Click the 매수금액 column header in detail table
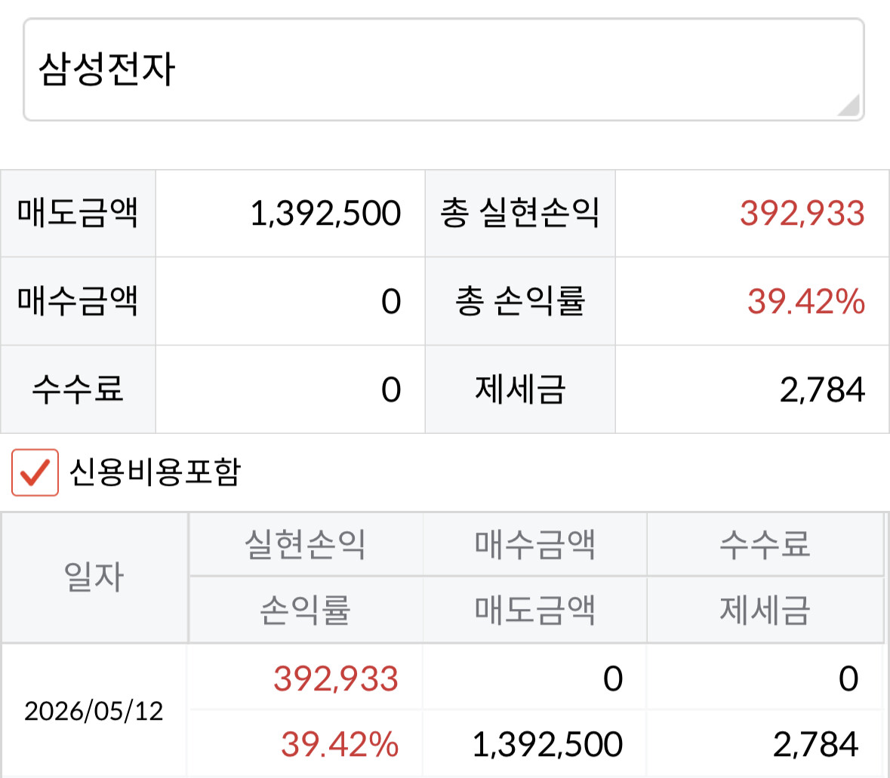The width and height of the screenshot is (890, 778). (534, 544)
